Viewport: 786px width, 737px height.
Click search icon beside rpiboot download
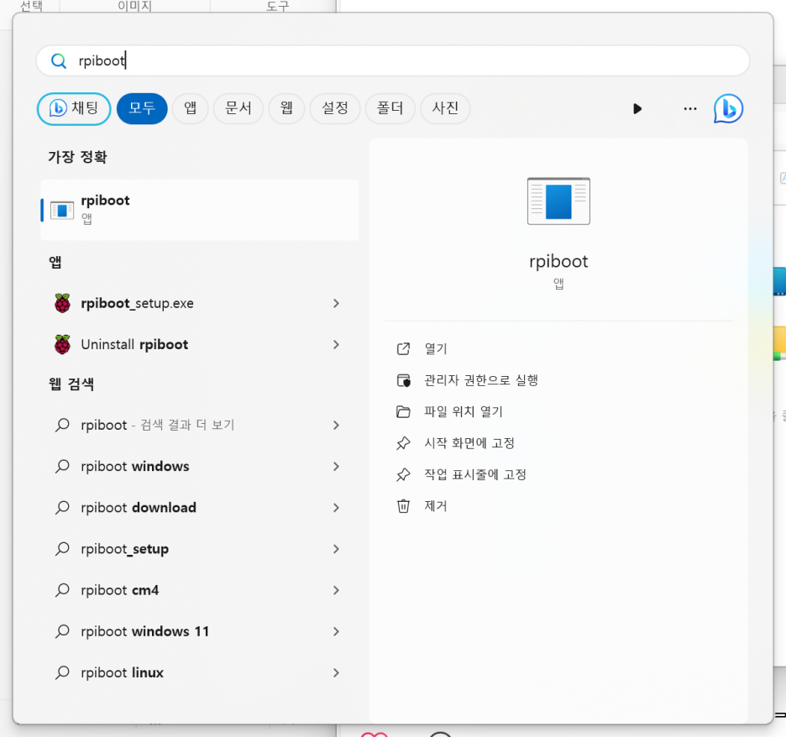(x=62, y=508)
